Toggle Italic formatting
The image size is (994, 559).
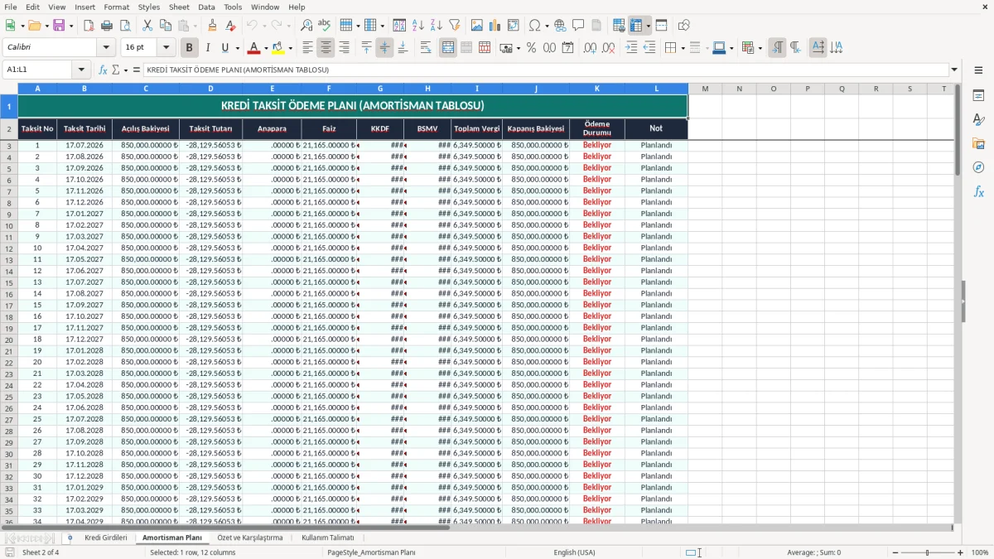(x=207, y=48)
